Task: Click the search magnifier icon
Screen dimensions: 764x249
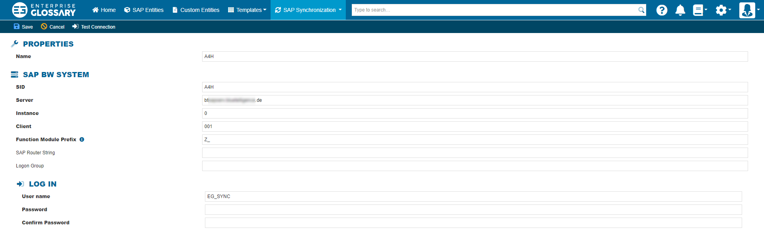Action: click(x=641, y=10)
